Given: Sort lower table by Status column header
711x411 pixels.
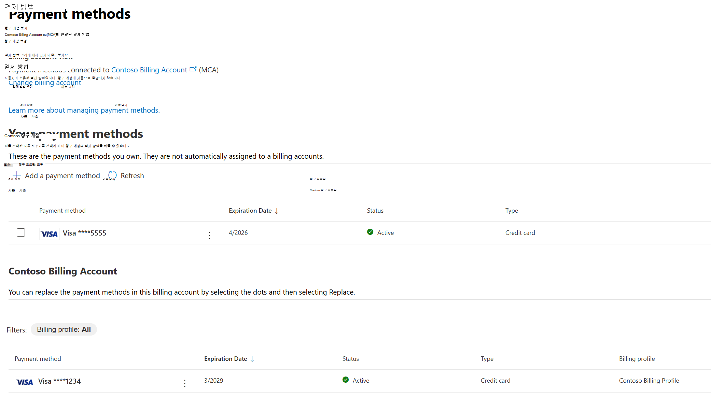Looking at the screenshot, I should (351, 359).
